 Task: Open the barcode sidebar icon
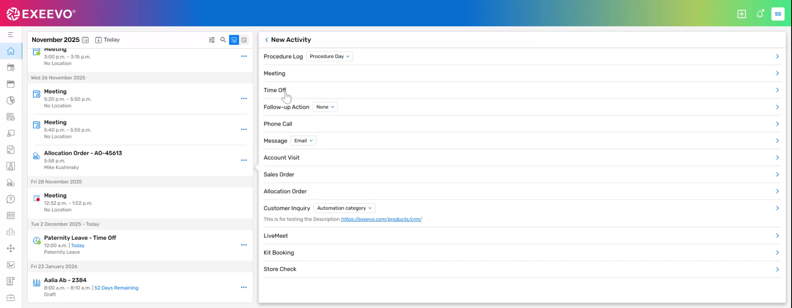(x=11, y=215)
